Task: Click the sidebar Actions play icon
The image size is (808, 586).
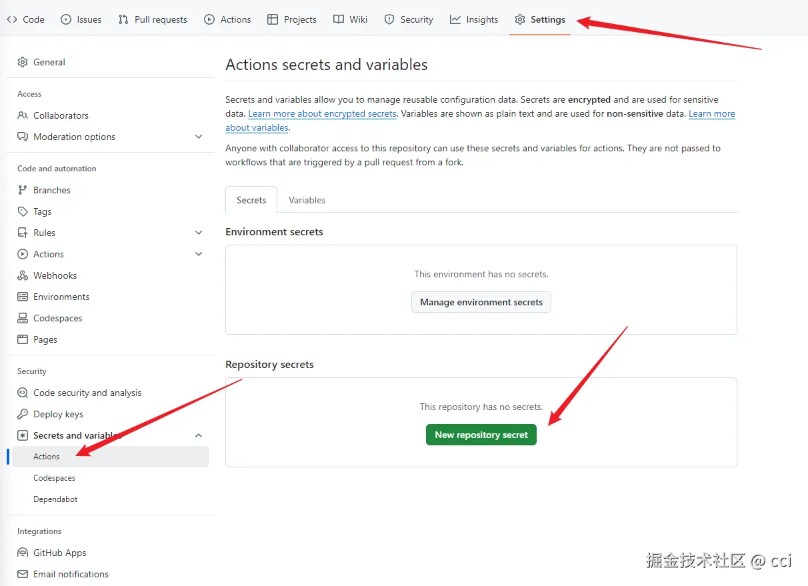Action: 23,254
